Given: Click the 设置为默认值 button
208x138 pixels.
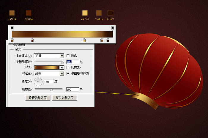Looking at the screenshot, I should [x=38, y=98].
